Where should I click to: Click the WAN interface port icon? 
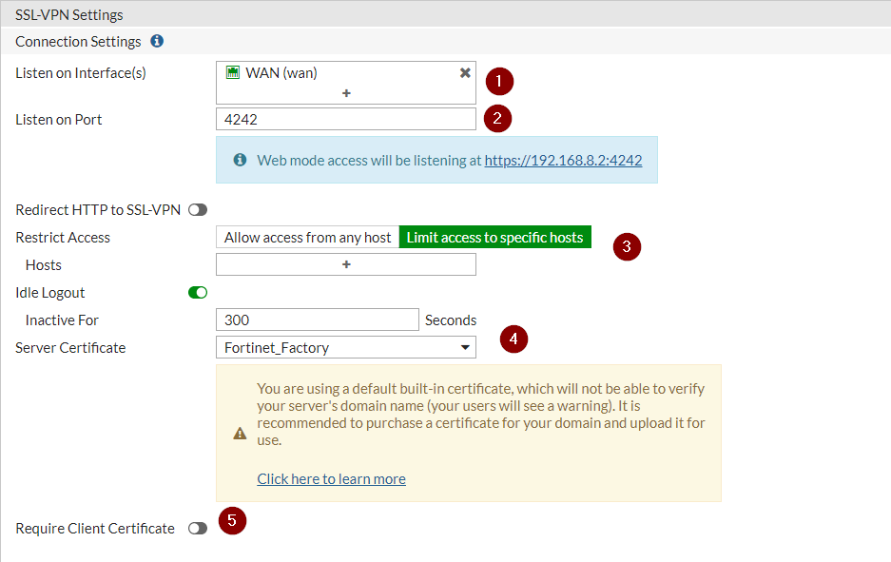coord(232,72)
